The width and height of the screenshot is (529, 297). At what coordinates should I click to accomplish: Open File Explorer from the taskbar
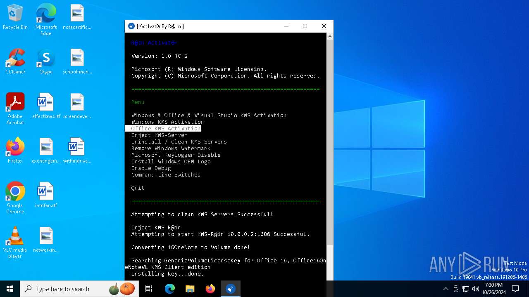coord(190,289)
